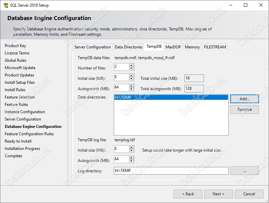Focus the log file Initial size field
Image resolution: width=269 pixels, height=203 pixels.
121,149
